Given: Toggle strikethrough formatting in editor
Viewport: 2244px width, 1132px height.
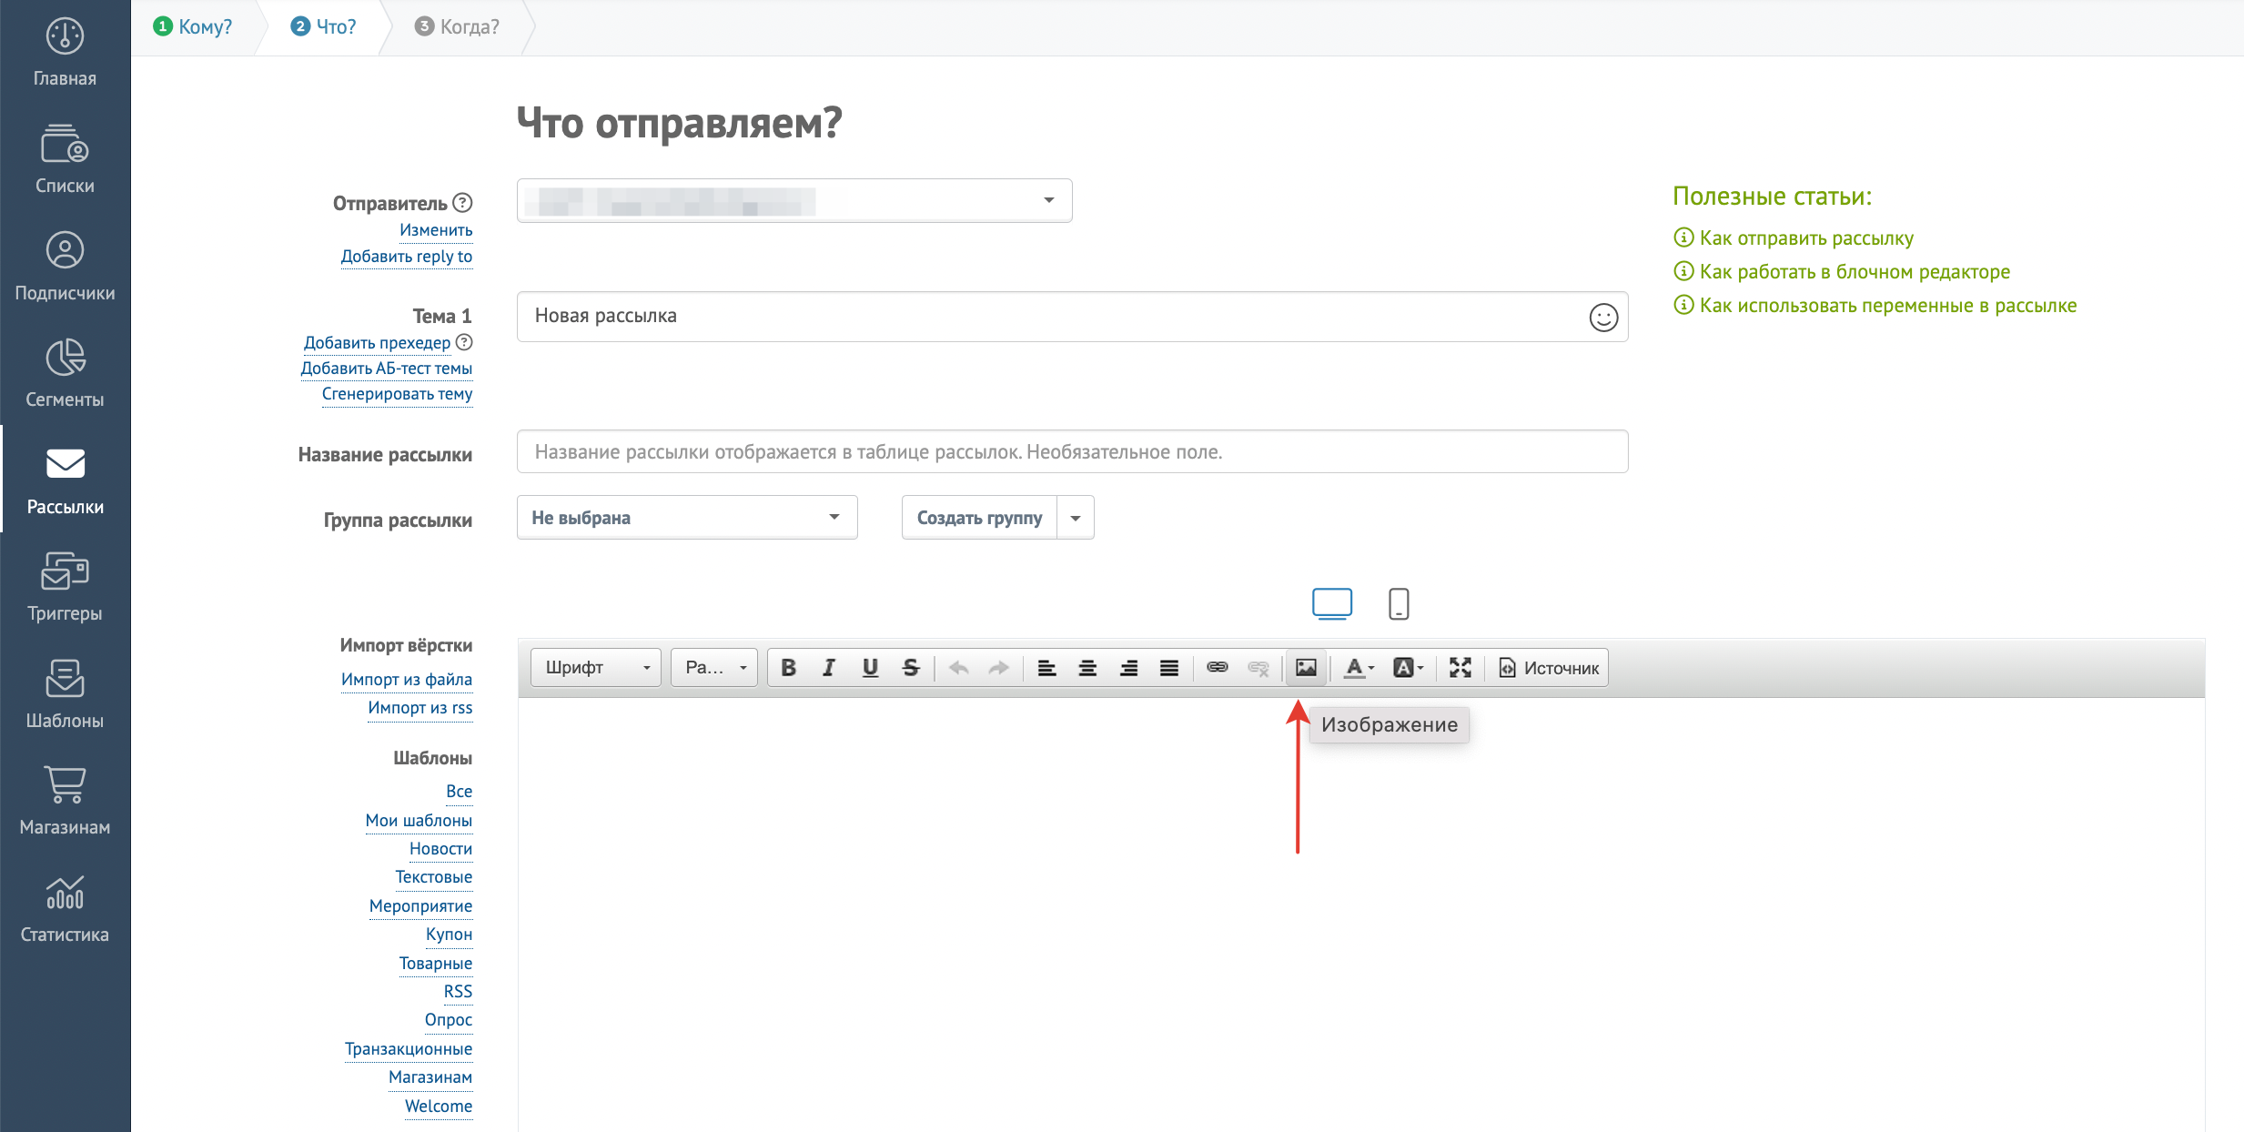Looking at the screenshot, I should tap(911, 668).
